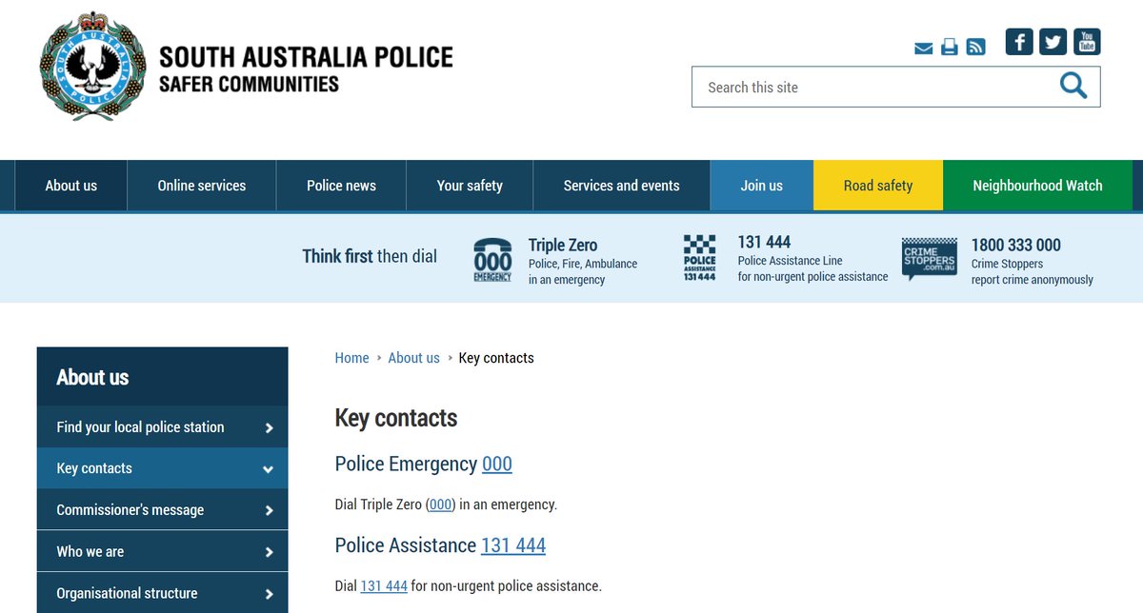Click the Triple Zero banner text

pyautogui.click(x=563, y=245)
